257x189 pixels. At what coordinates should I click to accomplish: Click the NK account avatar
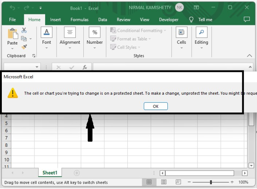click(x=180, y=7)
